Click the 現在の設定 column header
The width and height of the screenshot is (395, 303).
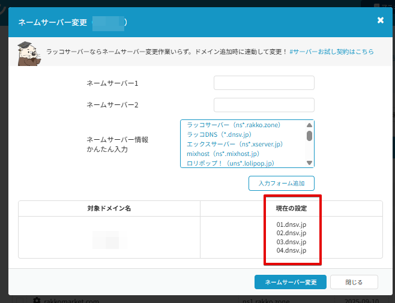pos(291,209)
